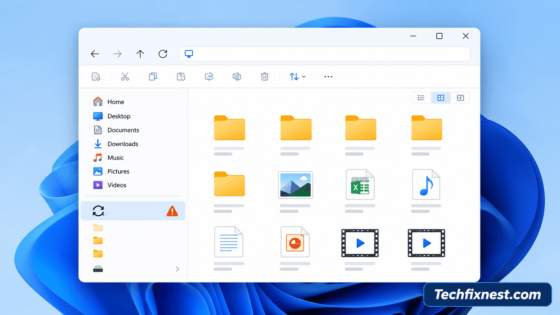Toggle the details pane view
The width and height of the screenshot is (560, 315).
[460, 98]
